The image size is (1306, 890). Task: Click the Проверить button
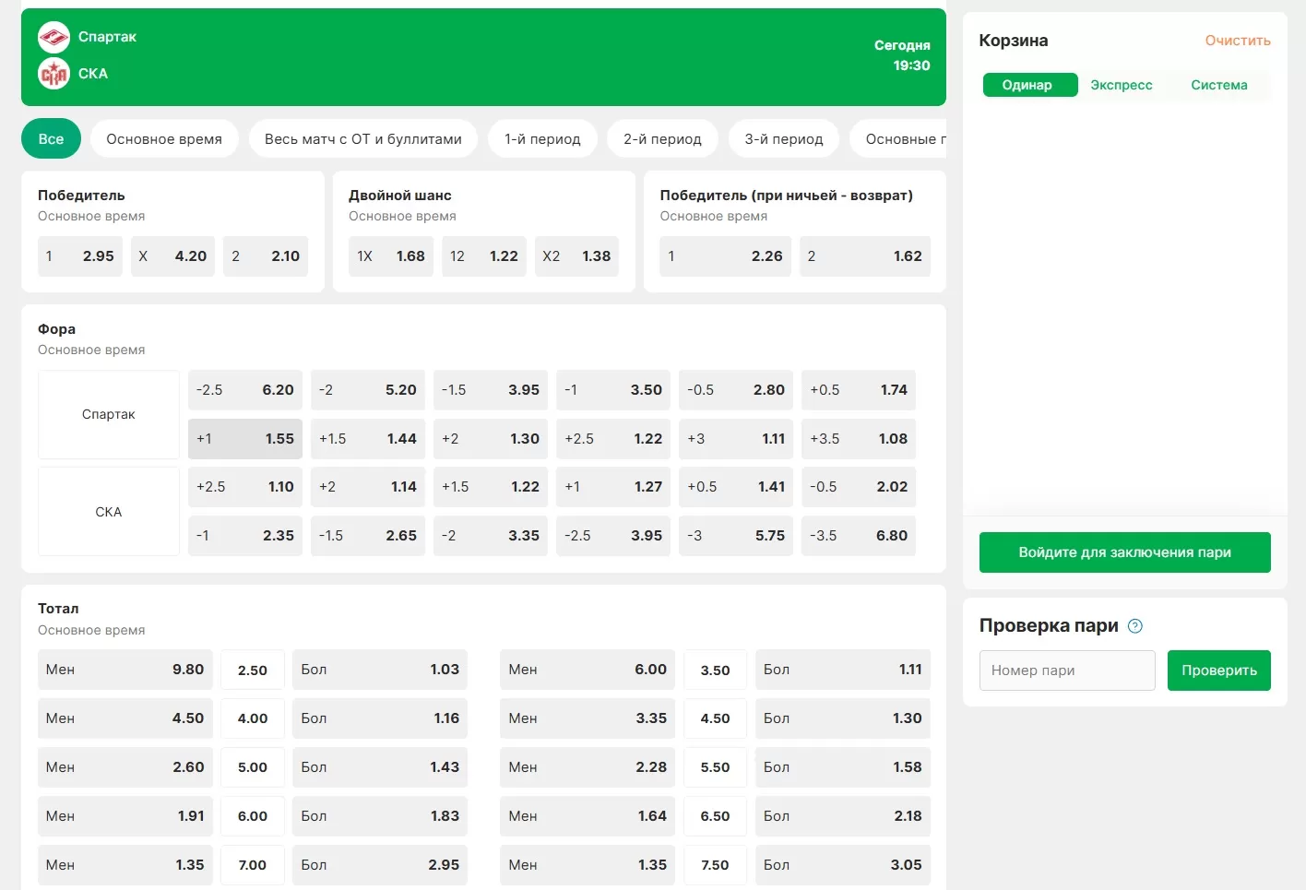pyautogui.click(x=1218, y=670)
